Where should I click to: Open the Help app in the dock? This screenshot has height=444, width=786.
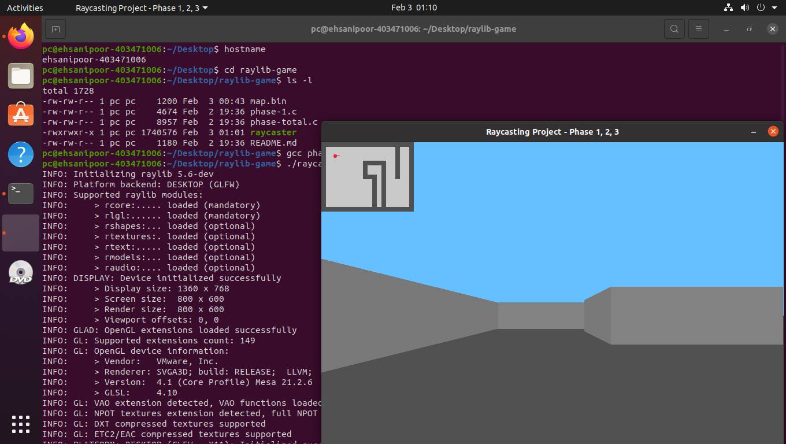click(20, 154)
